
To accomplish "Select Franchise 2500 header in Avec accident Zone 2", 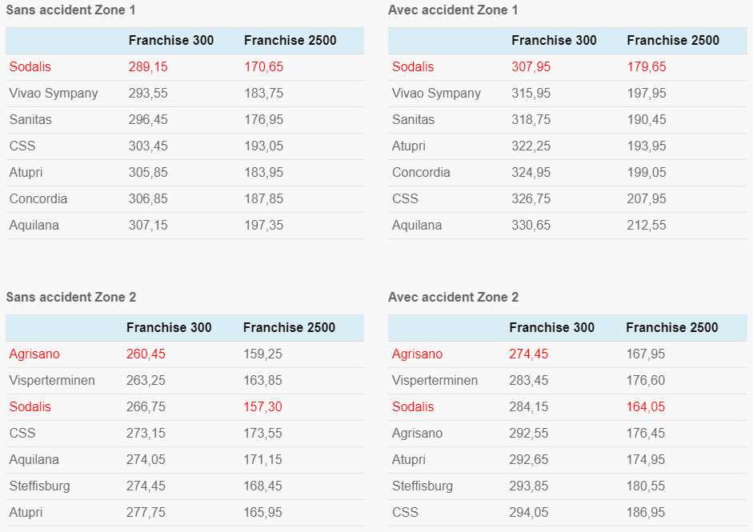I will point(672,327).
